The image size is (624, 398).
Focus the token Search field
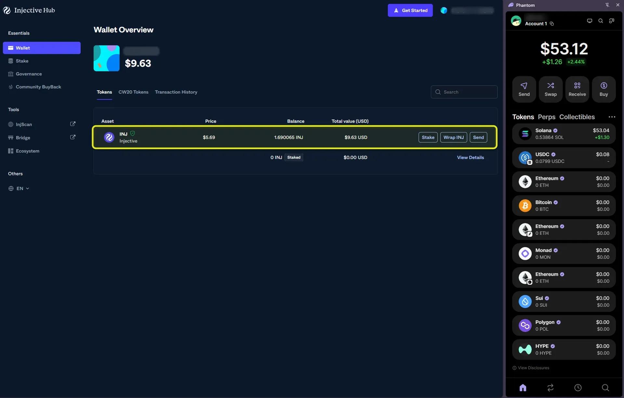click(x=464, y=92)
